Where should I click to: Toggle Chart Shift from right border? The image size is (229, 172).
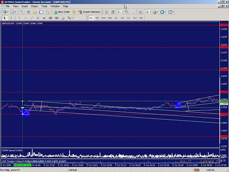point(147,12)
